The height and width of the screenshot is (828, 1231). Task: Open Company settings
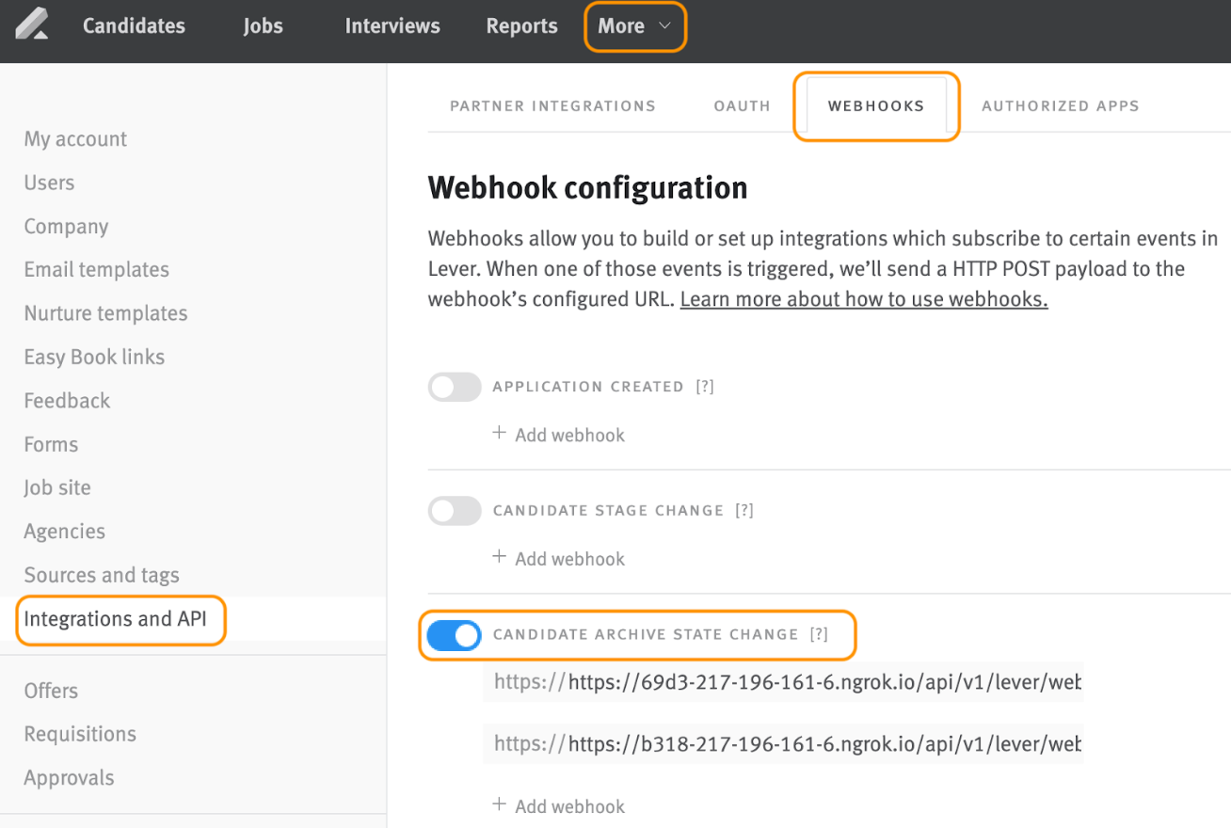[66, 227]
